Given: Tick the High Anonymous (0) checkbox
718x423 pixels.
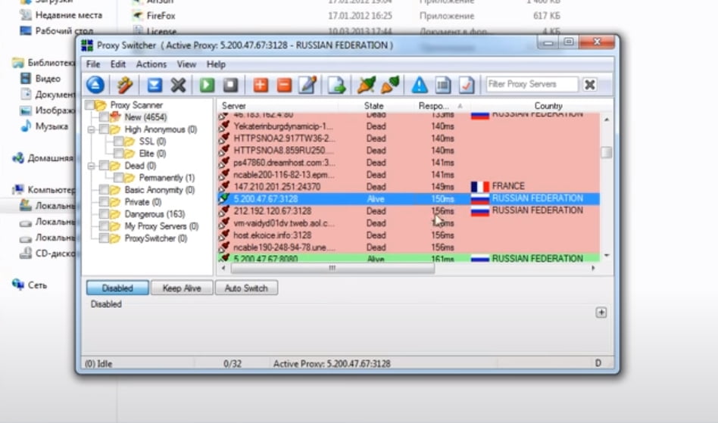Looking at the screenshot, I should pos(104,129).
